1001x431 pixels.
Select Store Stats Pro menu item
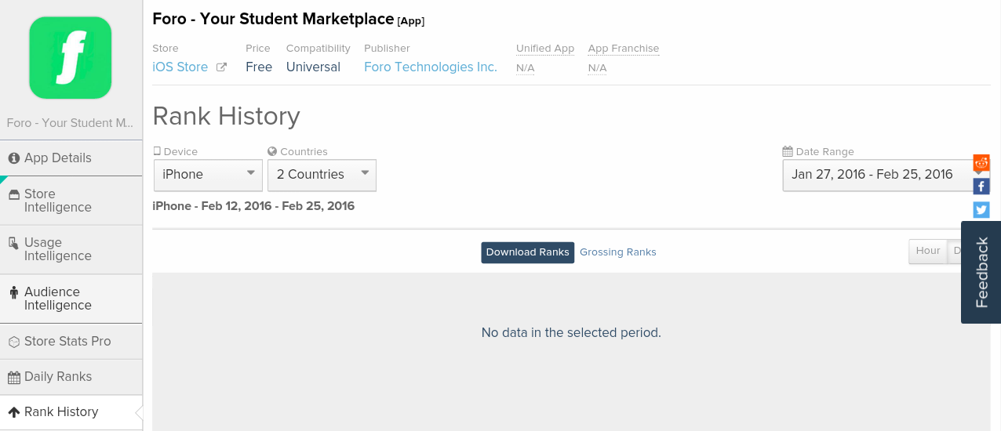67,342
